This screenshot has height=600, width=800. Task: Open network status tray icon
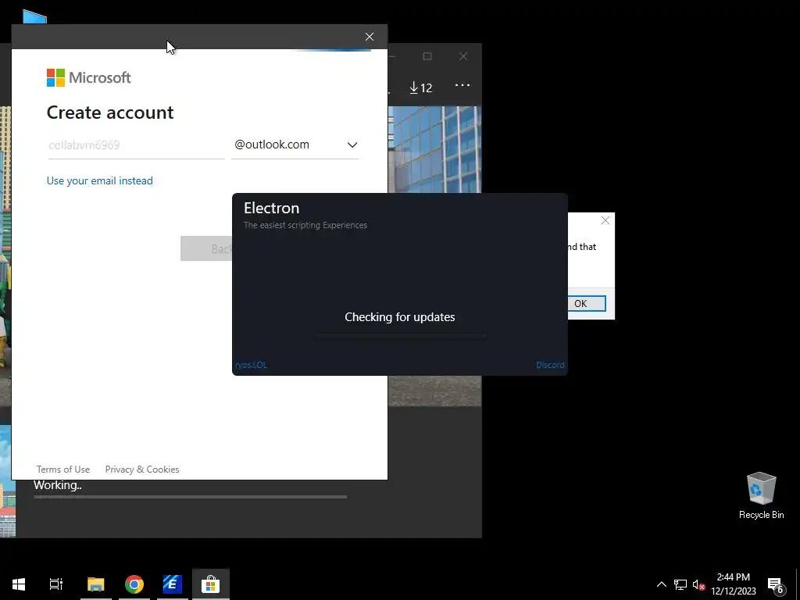click(x=680, y=584)
